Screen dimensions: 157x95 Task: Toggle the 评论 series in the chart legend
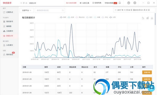pos(105,17)
